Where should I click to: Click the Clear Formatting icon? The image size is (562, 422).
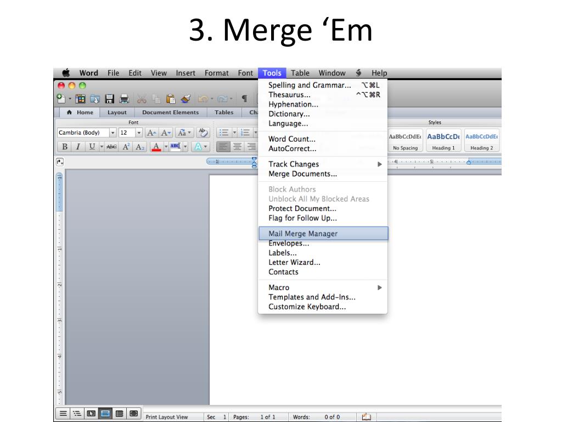pos(203,133)
